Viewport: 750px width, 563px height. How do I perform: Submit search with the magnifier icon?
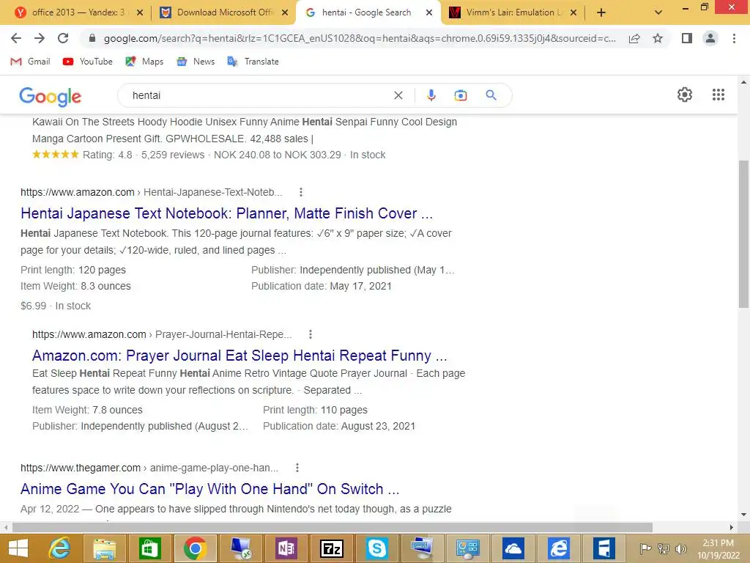tap(491, 95)
